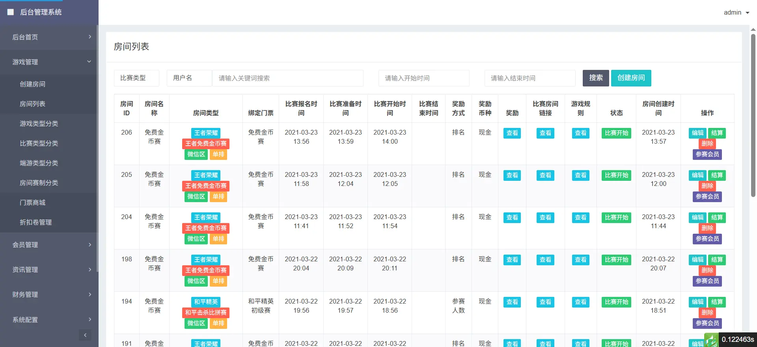Image resolution: width=757 pixels, height=347 pixels.
Task: Open the 用户名 search-field dropdown
Action: tap(189, 78)
